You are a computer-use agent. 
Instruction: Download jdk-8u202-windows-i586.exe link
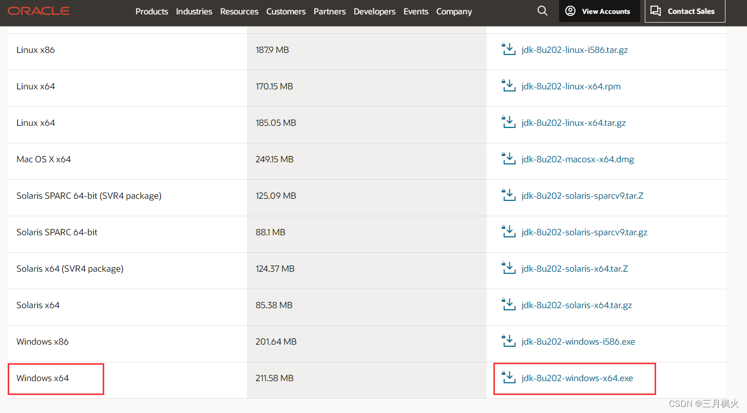coord(578,342)
